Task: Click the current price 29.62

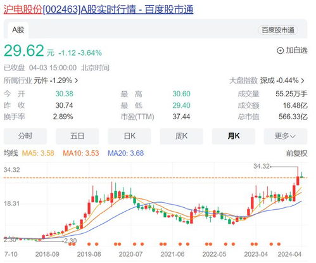Action: tap(24, 51)
